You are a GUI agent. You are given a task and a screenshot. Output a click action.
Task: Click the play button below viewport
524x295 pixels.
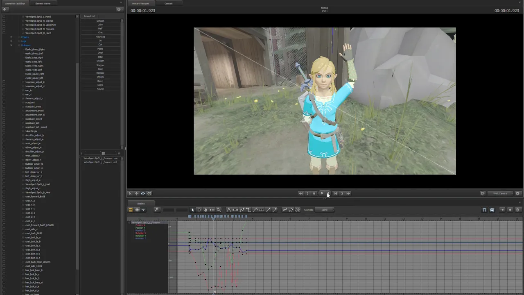tap(328, 193)
